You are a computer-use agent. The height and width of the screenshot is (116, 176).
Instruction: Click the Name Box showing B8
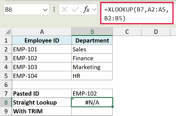(x=26, y=10)
